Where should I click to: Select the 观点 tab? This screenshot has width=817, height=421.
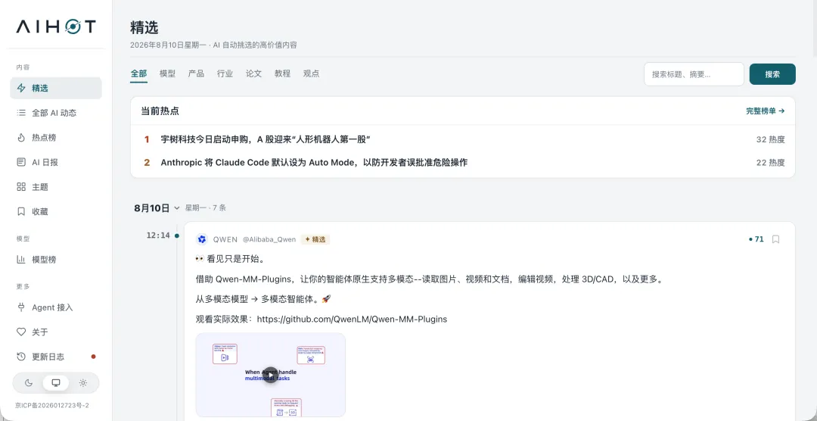coord(311,73)
